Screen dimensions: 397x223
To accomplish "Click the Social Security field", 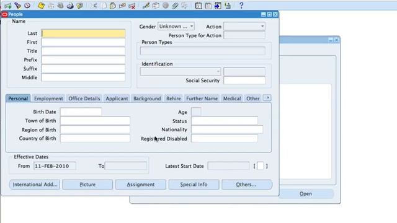I will pyautogui.click(x=244, y=81).
